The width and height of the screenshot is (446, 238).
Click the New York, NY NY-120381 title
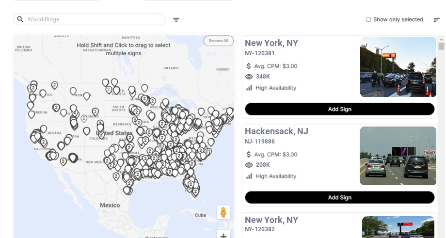coord(271,43)
